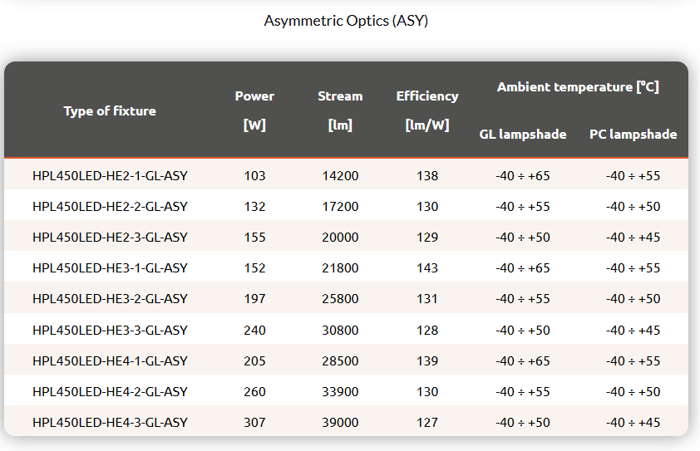This screenshot has width=700, height=451.
Task: Click the 307 power value
Action: [x=255, y=423]
